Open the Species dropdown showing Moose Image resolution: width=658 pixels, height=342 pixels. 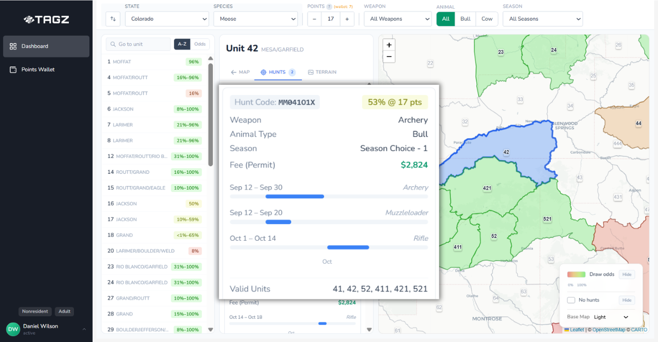(256, 19)
